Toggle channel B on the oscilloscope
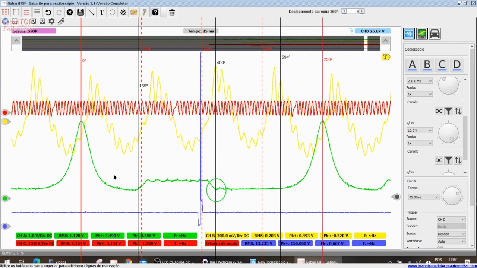Image resolution: width=477 pixels, height=268 pixels. 427,65
